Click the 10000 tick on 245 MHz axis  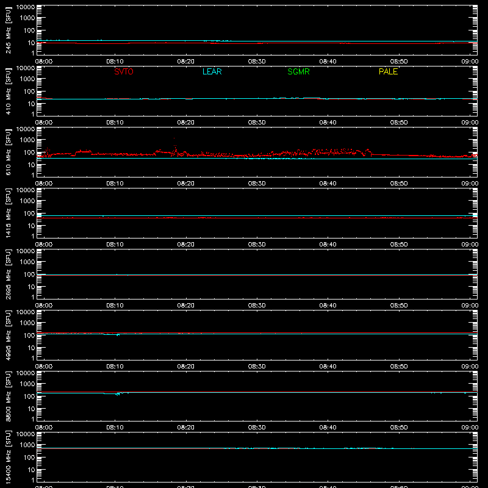pyautogui.click(x=26, y=7)
